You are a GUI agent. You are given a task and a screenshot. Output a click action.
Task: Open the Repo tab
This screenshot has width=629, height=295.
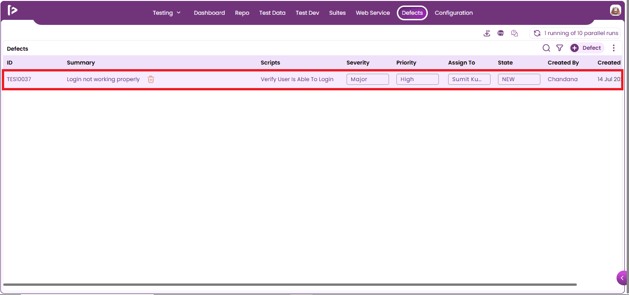pyautogui.click(x=242, y=13)
